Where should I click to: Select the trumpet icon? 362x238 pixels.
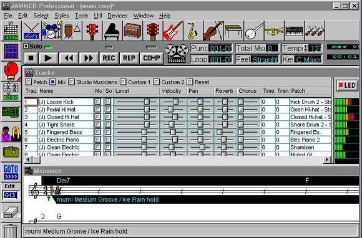click(x=274, y=31)
